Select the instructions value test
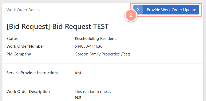206x101 pixels. (x=78, y=73)
